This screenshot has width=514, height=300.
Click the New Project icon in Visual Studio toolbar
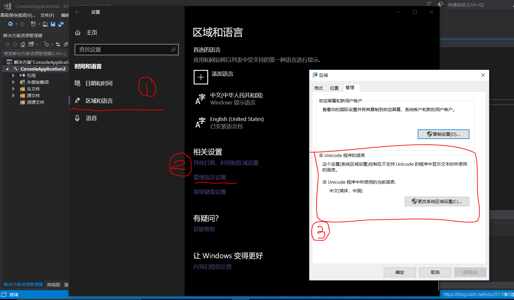pyautogui.click(x=33, y=24)
